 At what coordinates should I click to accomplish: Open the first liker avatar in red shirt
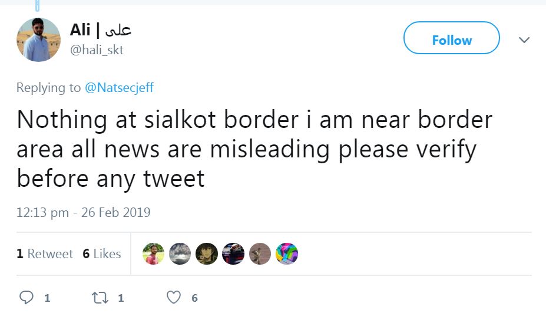(154, 254)
